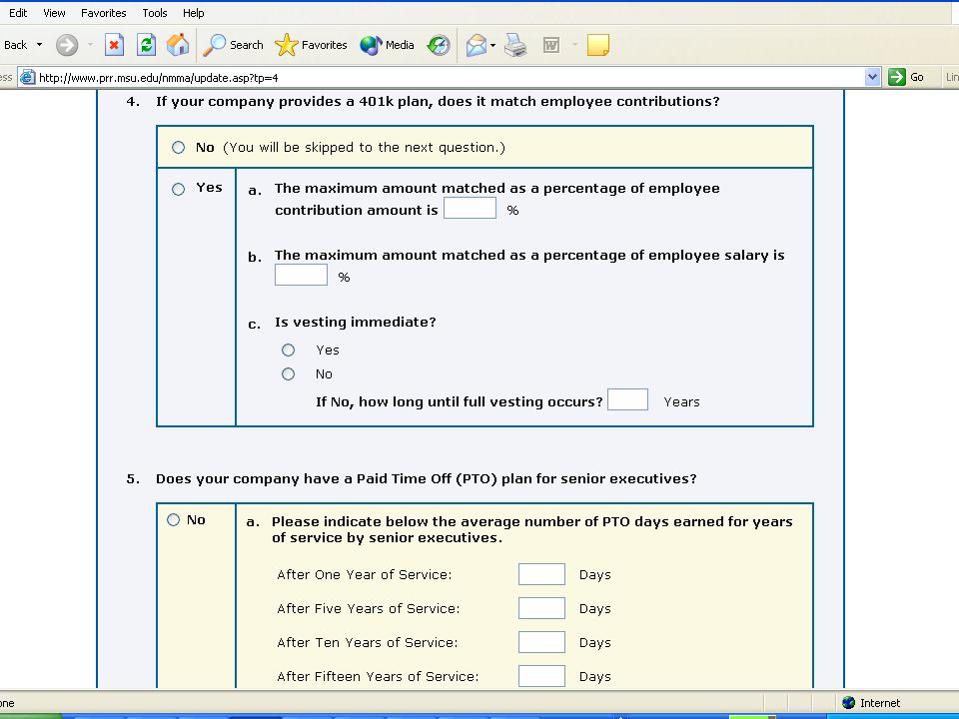Click question 5 Paid Time Off text
959x719 pixels.
click(x=426, y=478)
